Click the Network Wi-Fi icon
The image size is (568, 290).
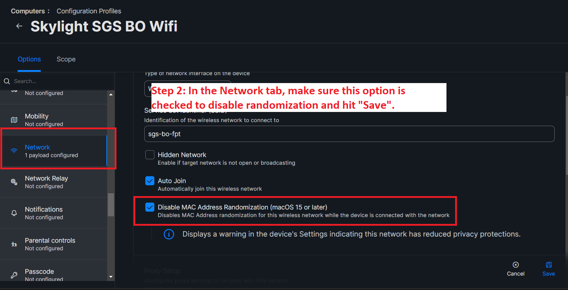click(14, 151)
